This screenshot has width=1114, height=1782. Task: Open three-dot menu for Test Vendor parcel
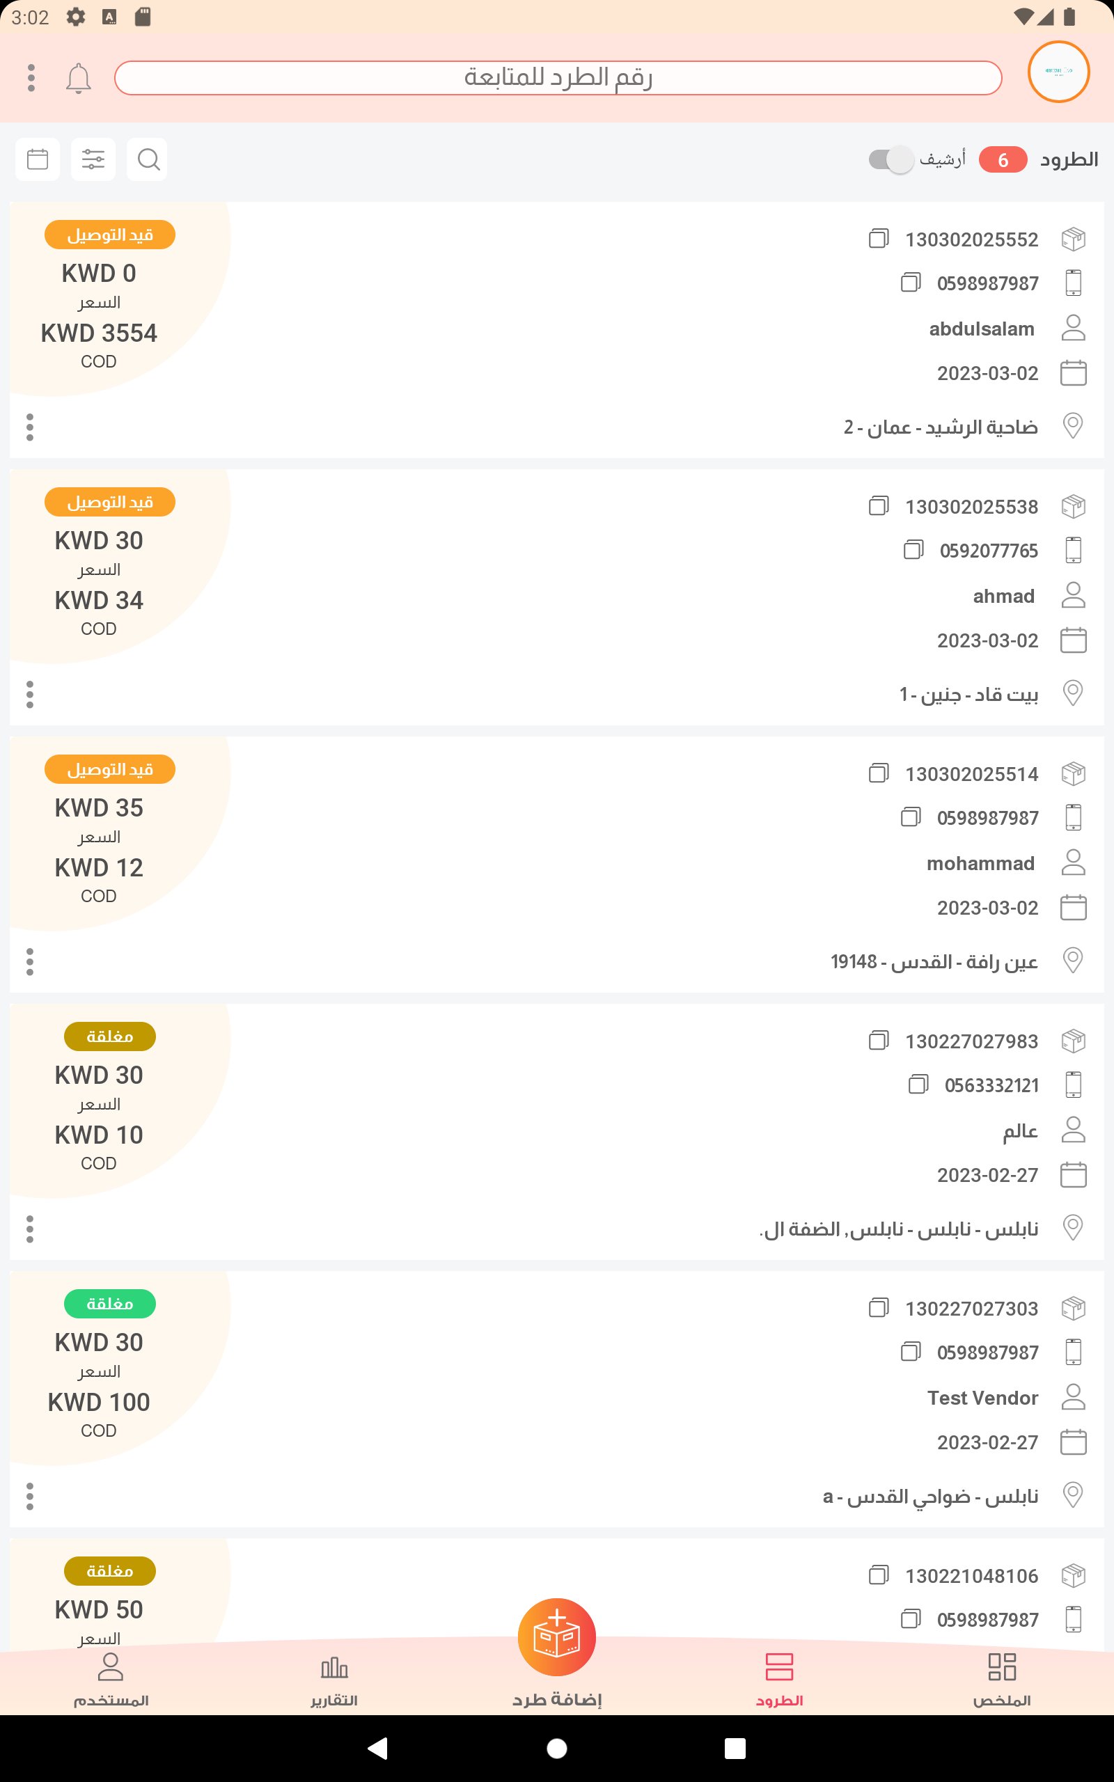pyautogui.click(x=29, y=1497)
